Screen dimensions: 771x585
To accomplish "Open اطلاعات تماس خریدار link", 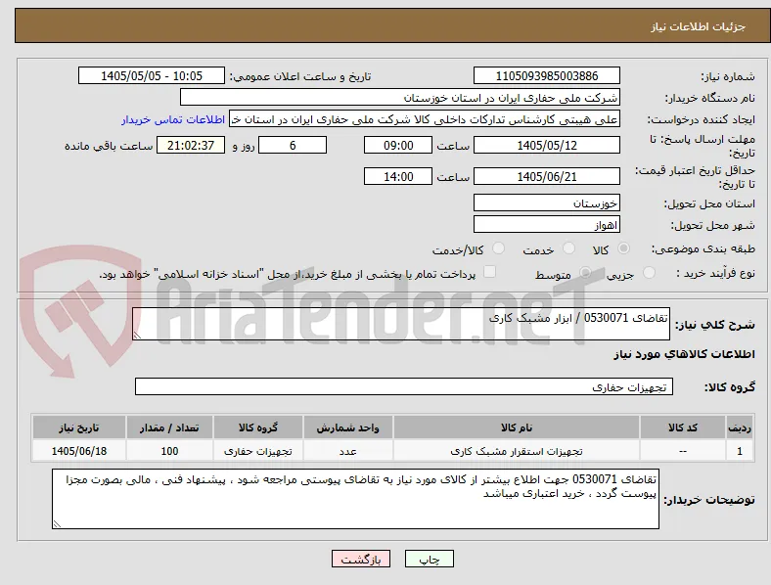I will (x=173, y=119).
